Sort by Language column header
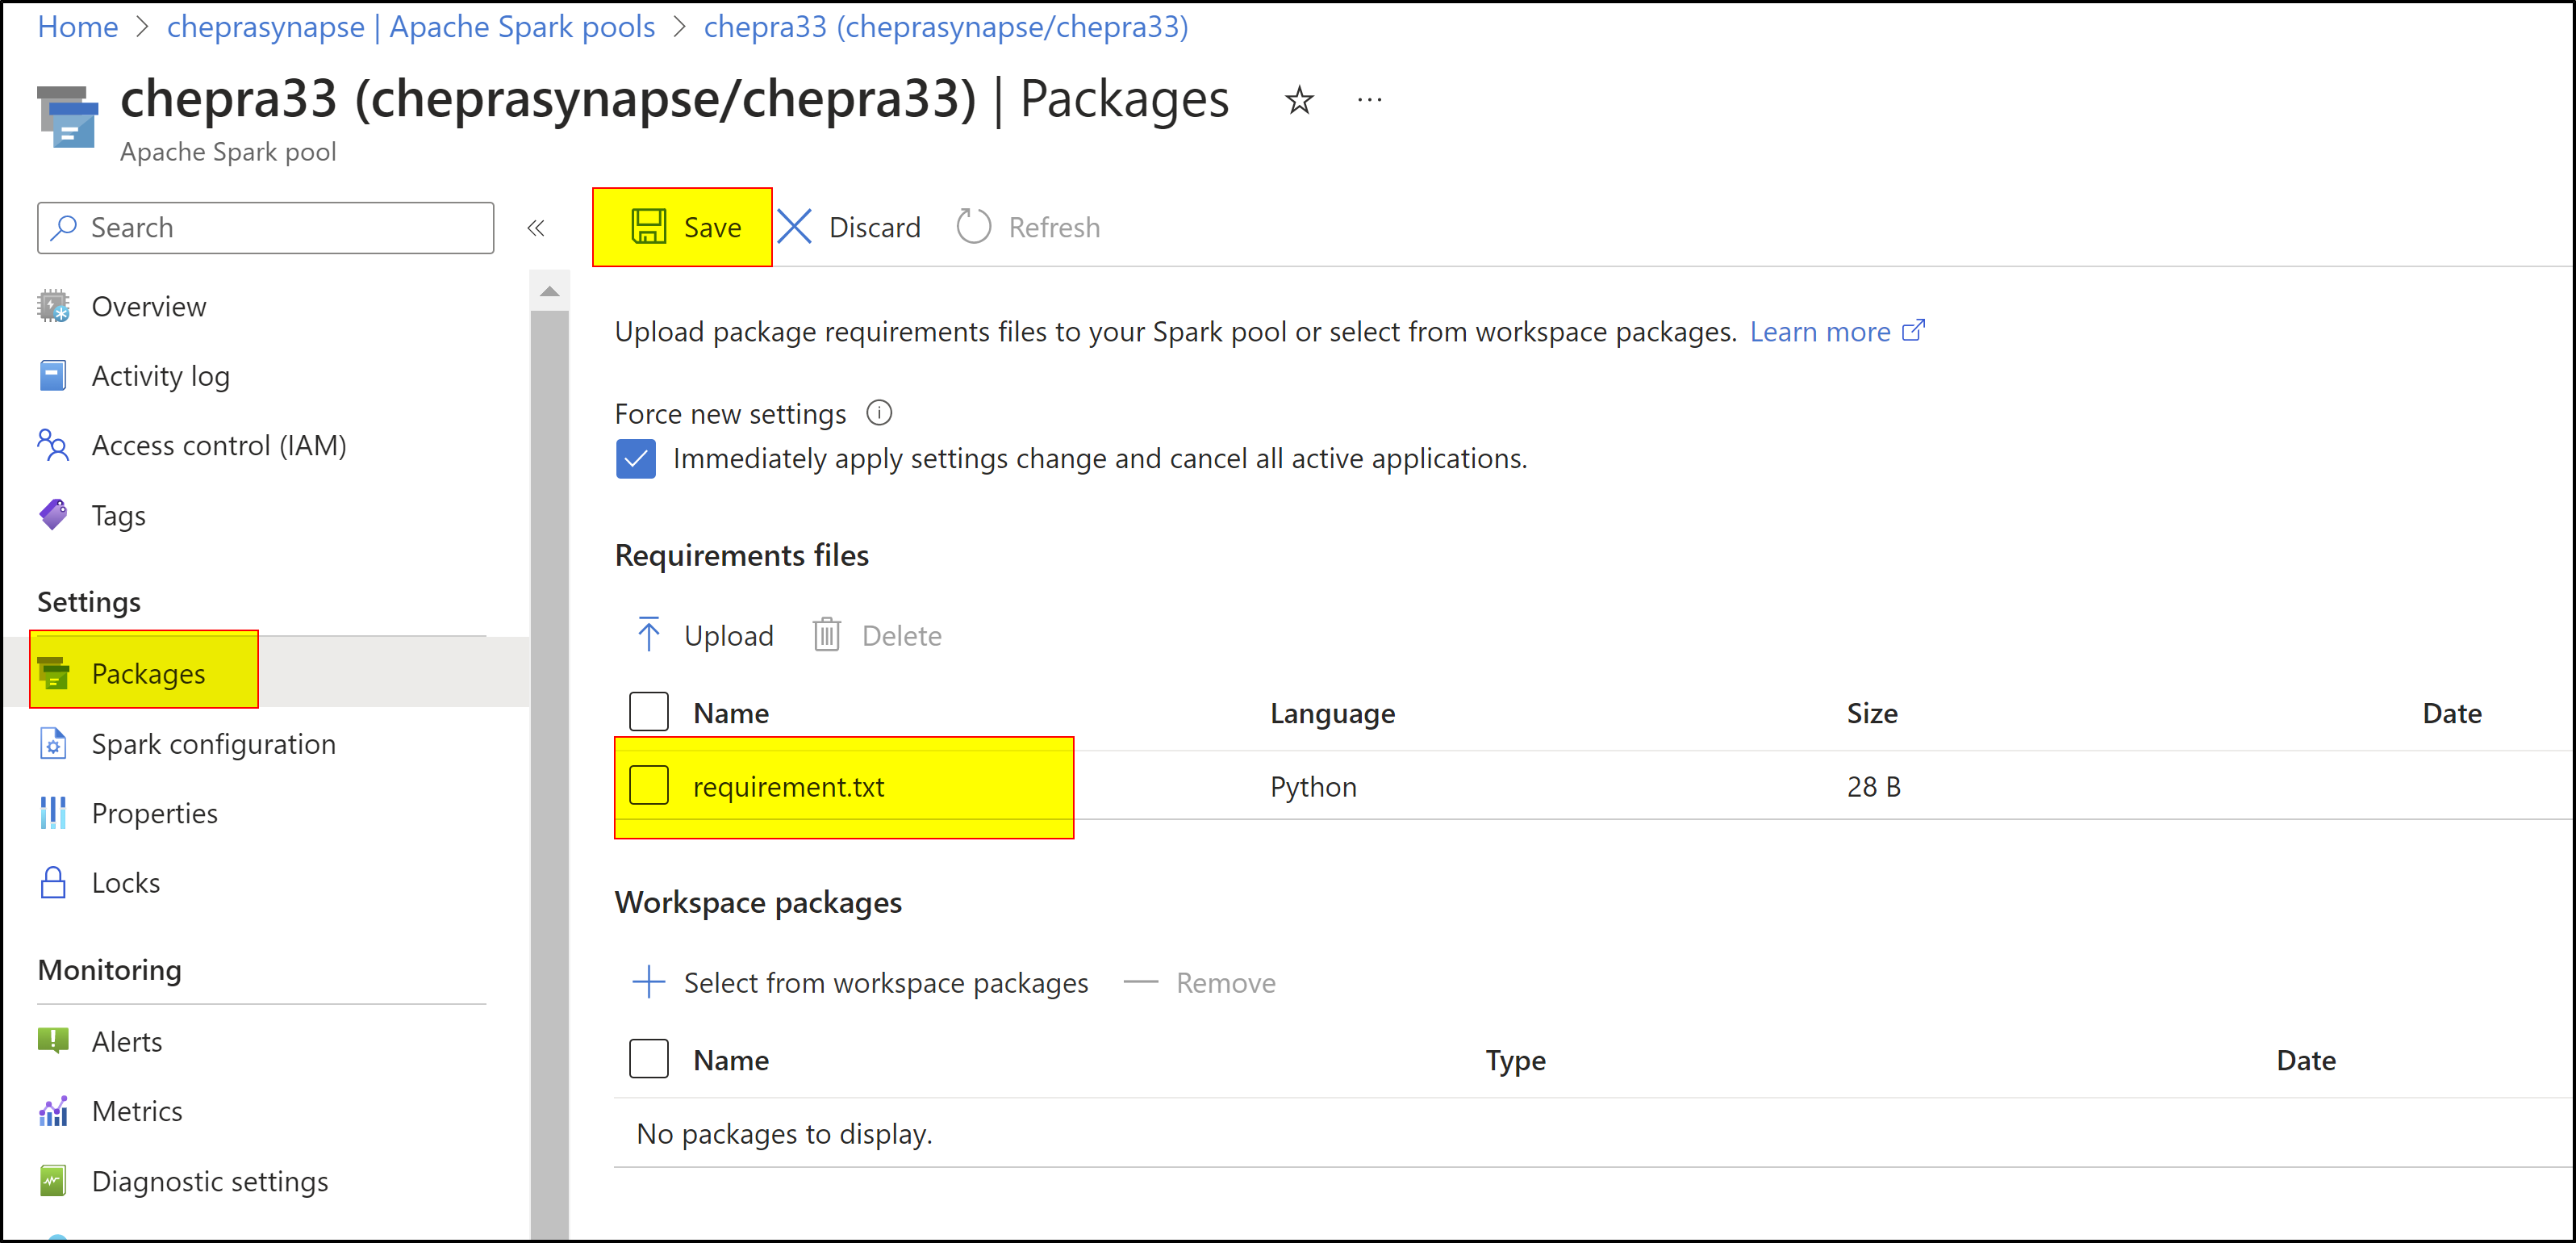Image resolution: width=2576 pixels, height=1243 pixels. [x=1332, y=714]
